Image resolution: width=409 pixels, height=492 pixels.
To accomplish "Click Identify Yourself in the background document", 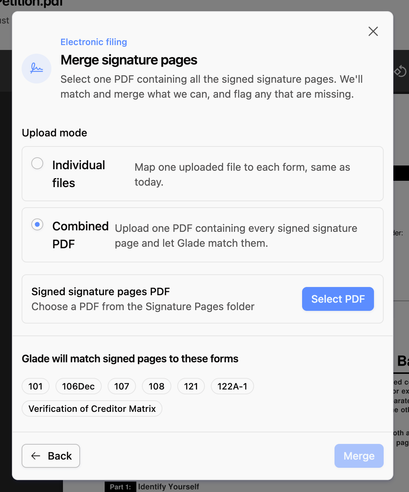I will pyautogui.click(x=168, y=487).
